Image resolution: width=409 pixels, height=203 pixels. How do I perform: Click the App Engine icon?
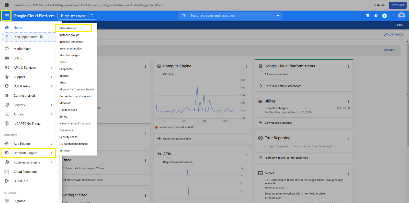point(7,144)
